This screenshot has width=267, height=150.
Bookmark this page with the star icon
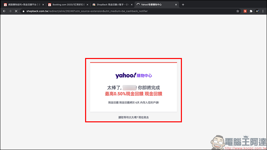tap(238, 11)
